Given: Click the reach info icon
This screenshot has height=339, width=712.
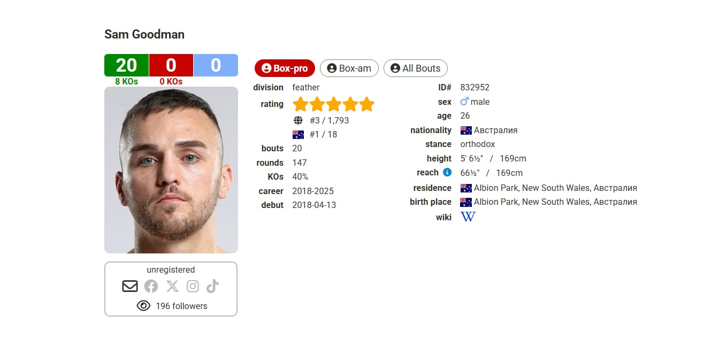Looking at the screenshot, I should point(447,172).
